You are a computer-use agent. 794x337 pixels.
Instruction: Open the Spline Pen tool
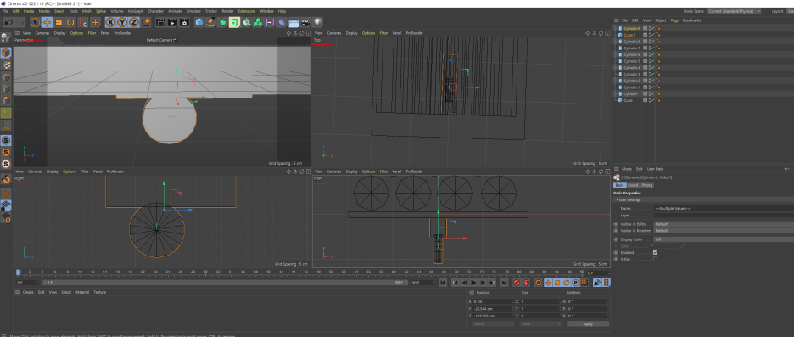211,22
